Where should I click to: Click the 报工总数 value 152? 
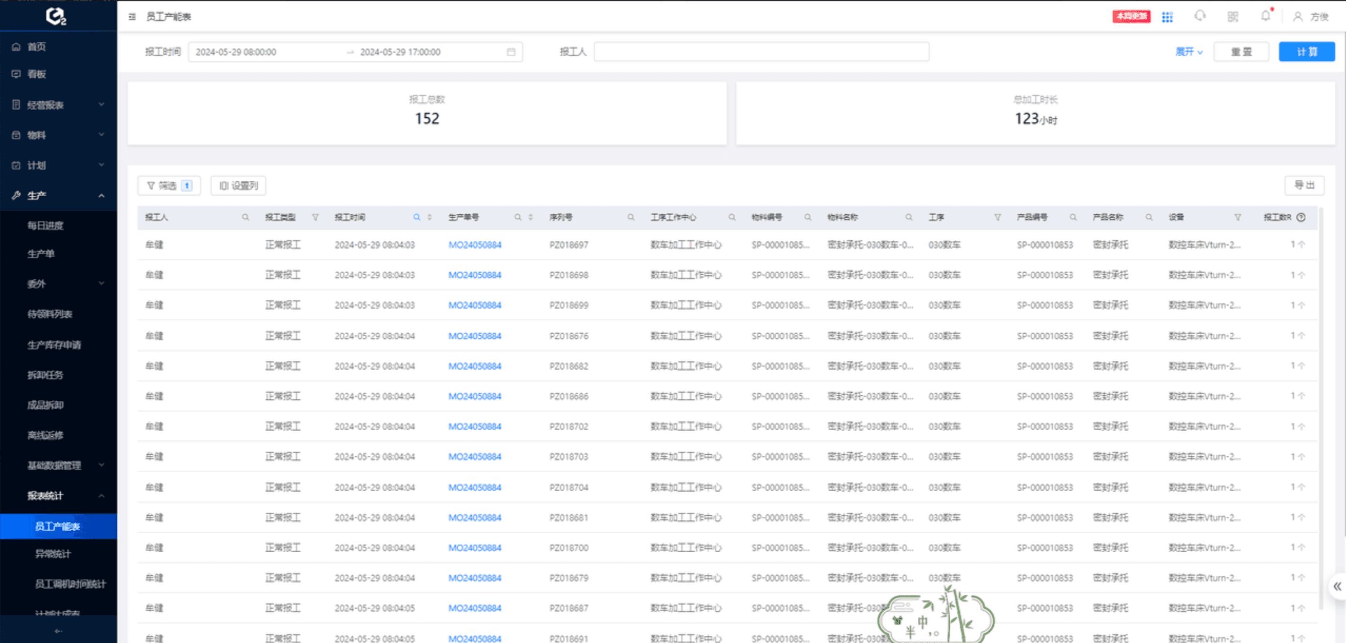(427, 119)
